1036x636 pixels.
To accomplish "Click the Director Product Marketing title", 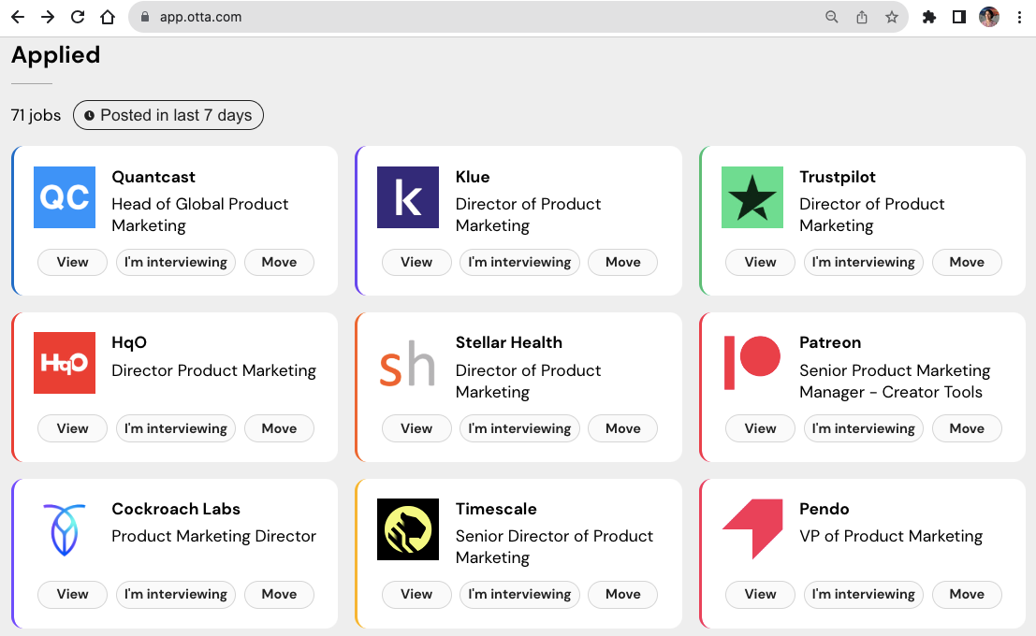I will (x=213, y=370).
